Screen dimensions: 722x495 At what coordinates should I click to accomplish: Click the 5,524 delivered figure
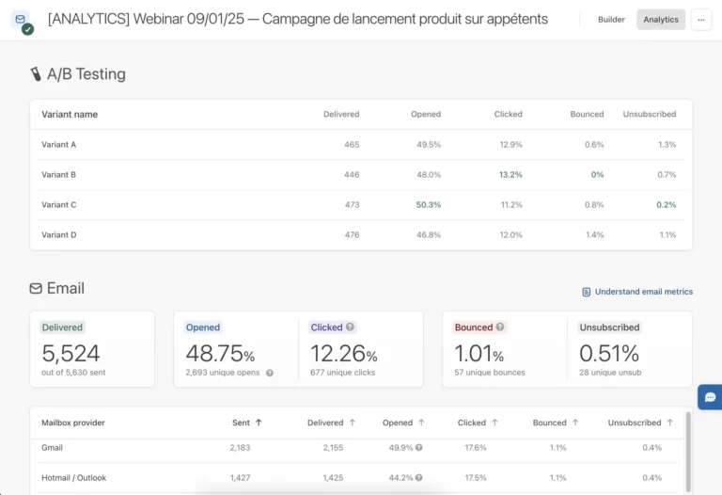point(71,354)
